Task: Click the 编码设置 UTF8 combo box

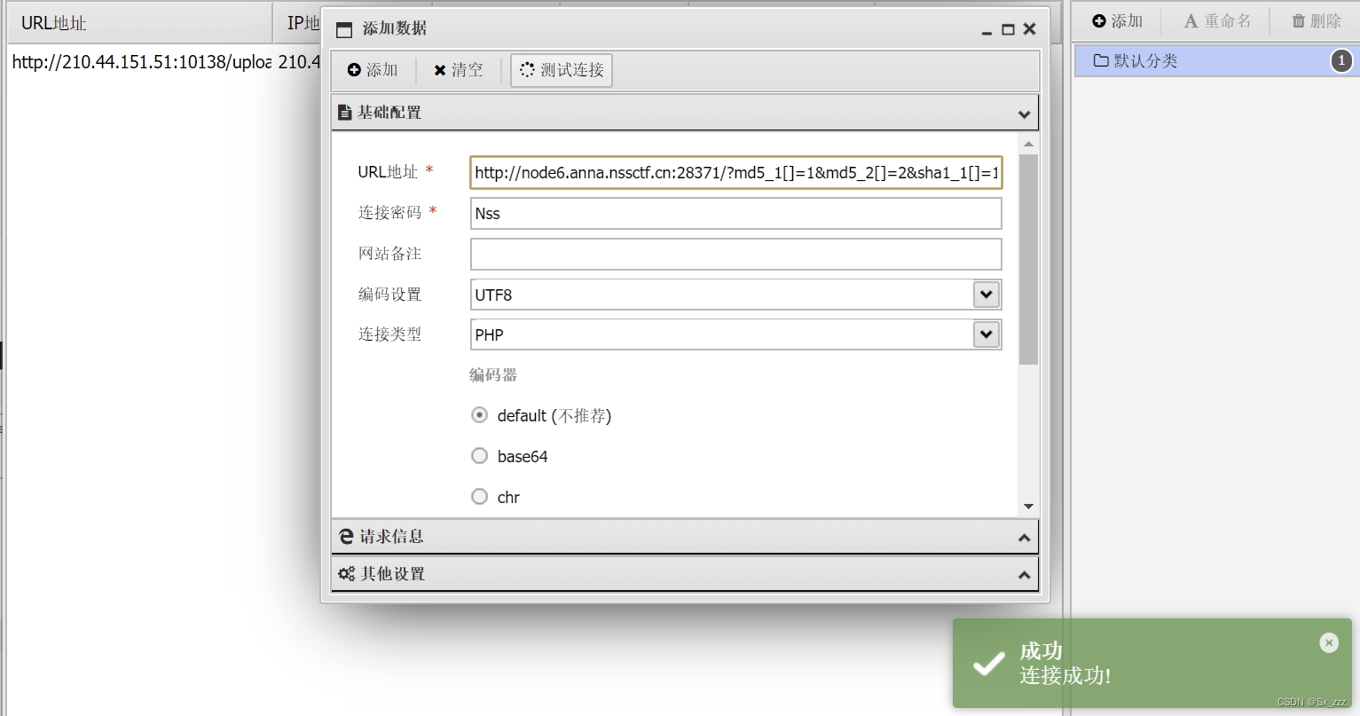Action: click(x=735, y=295)
